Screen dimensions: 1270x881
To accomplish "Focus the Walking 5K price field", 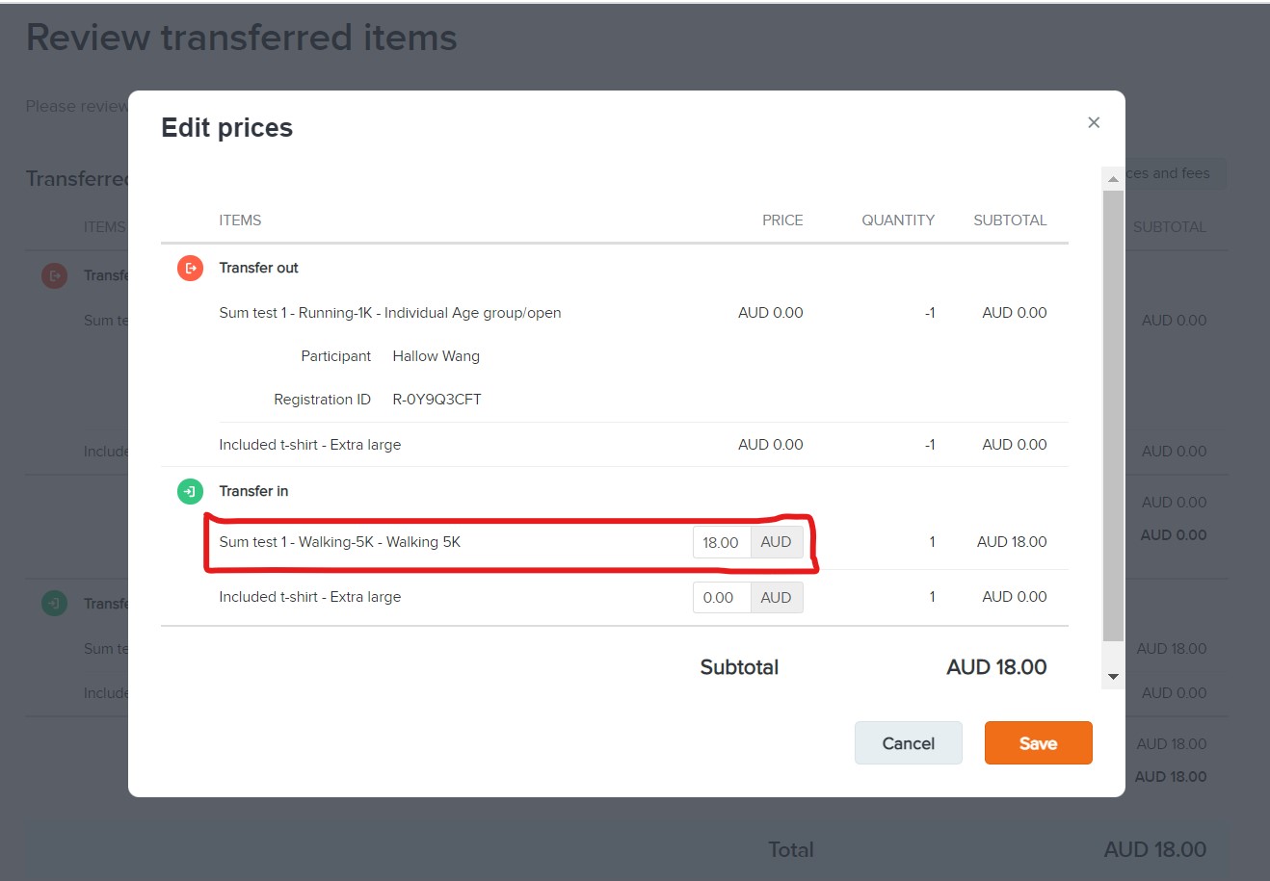I will [721, 542].
